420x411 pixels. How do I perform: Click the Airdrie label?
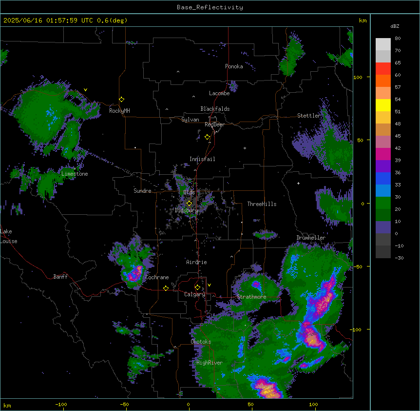(x=196, y=262)
